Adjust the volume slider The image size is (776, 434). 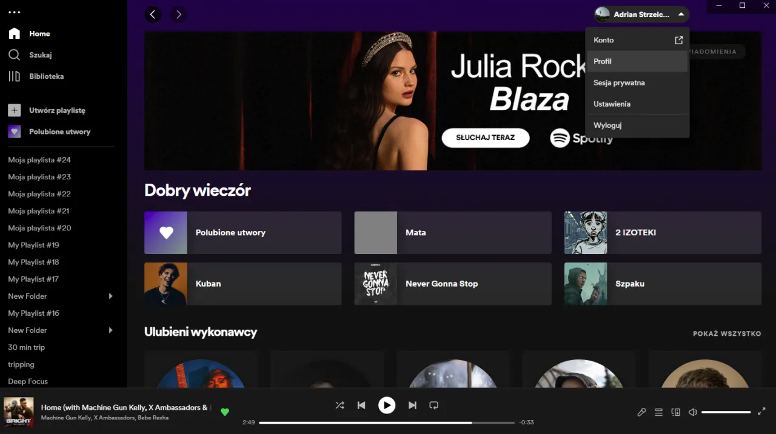(x=726, y=412)
